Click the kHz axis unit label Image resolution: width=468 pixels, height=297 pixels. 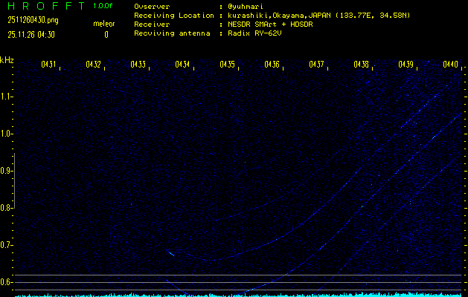pos(7,60)
